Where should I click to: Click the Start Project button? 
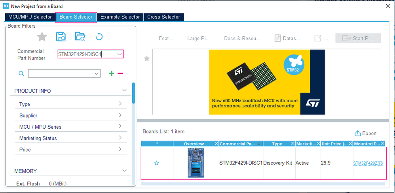(358, 38)
